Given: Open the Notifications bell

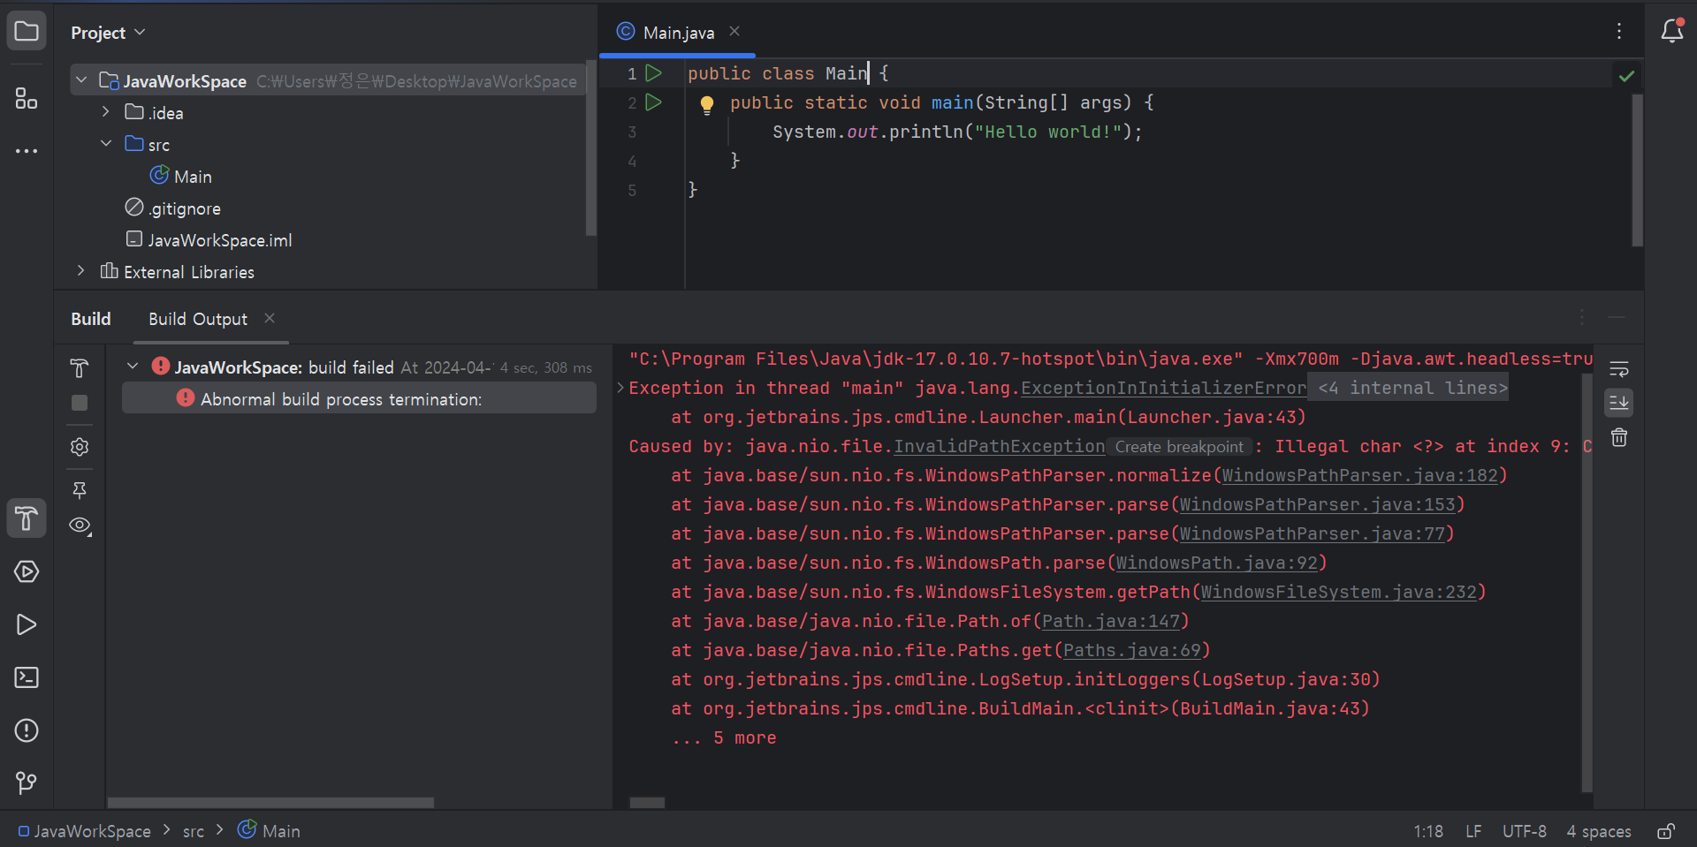Looking at the screenshot, I should (1671, 32).
